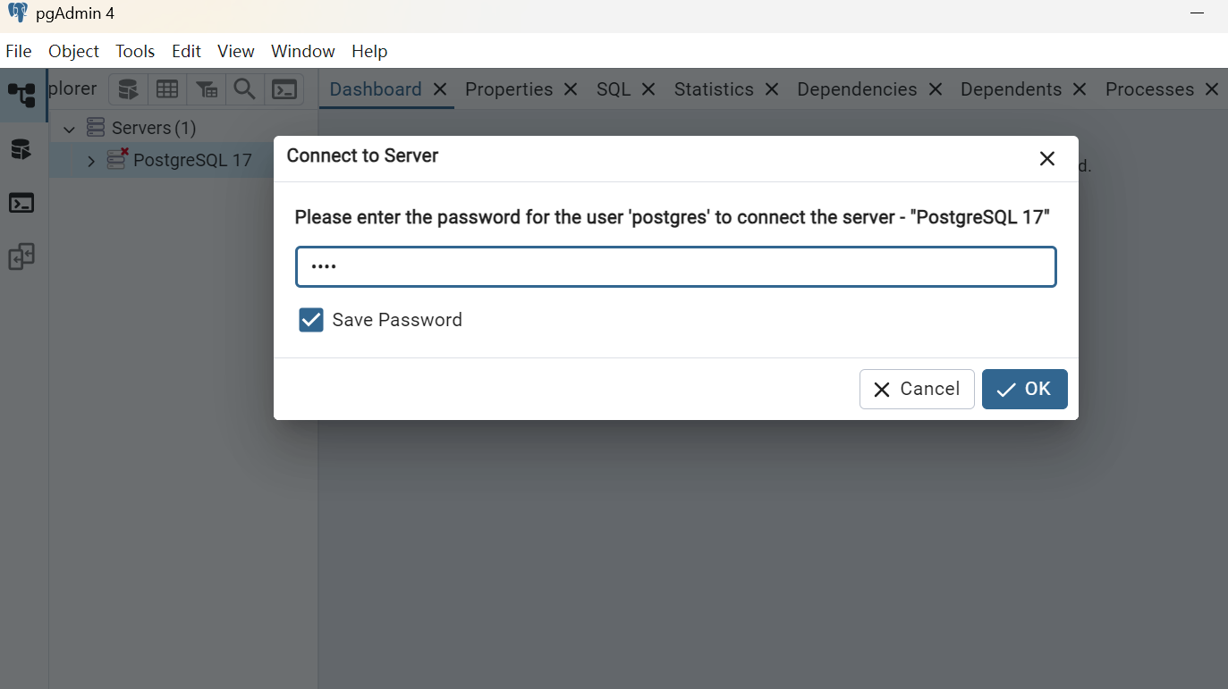Confirm the password with OK button

(x=1024, y=389)
